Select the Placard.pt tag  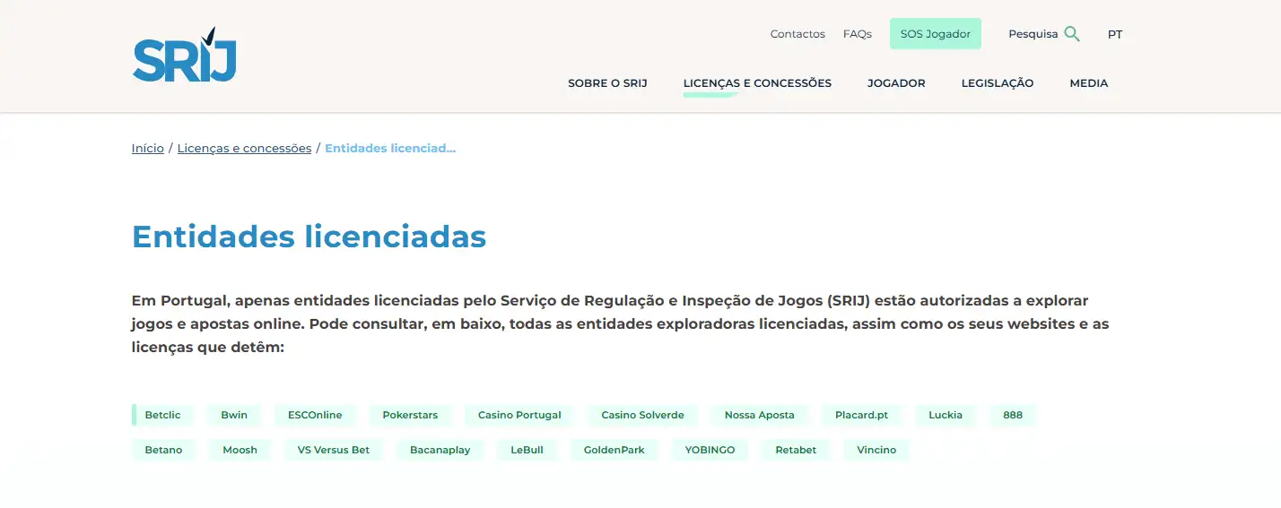coord(861,415)
